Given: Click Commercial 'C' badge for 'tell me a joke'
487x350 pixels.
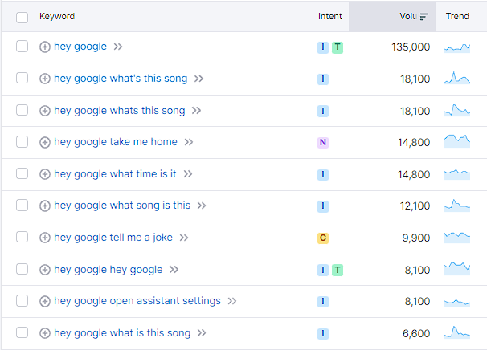Looking at the screenshot, I should point(323,238).
